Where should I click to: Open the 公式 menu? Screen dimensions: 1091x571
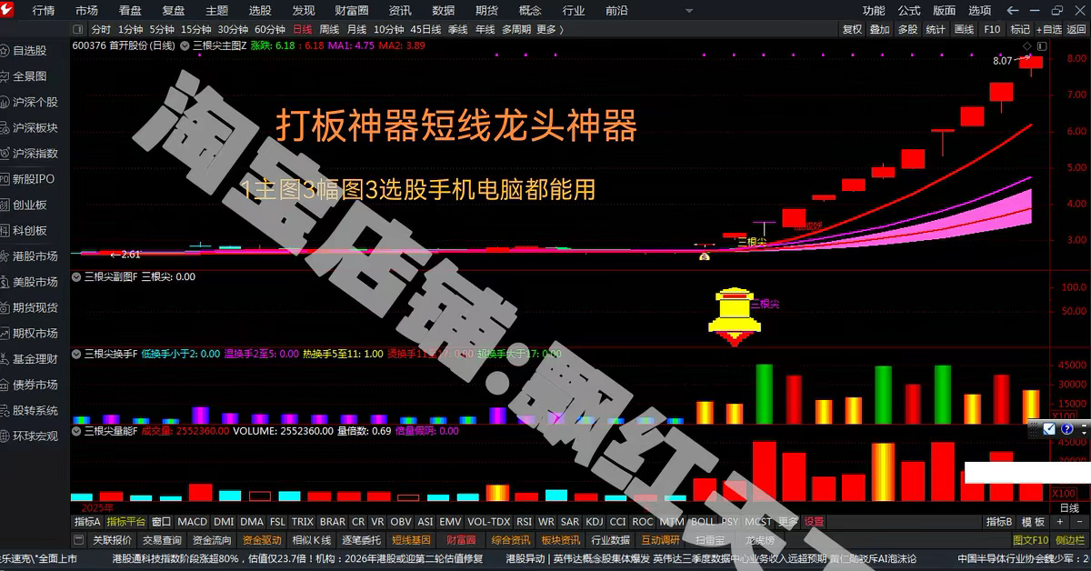click(x=909, y=11)
